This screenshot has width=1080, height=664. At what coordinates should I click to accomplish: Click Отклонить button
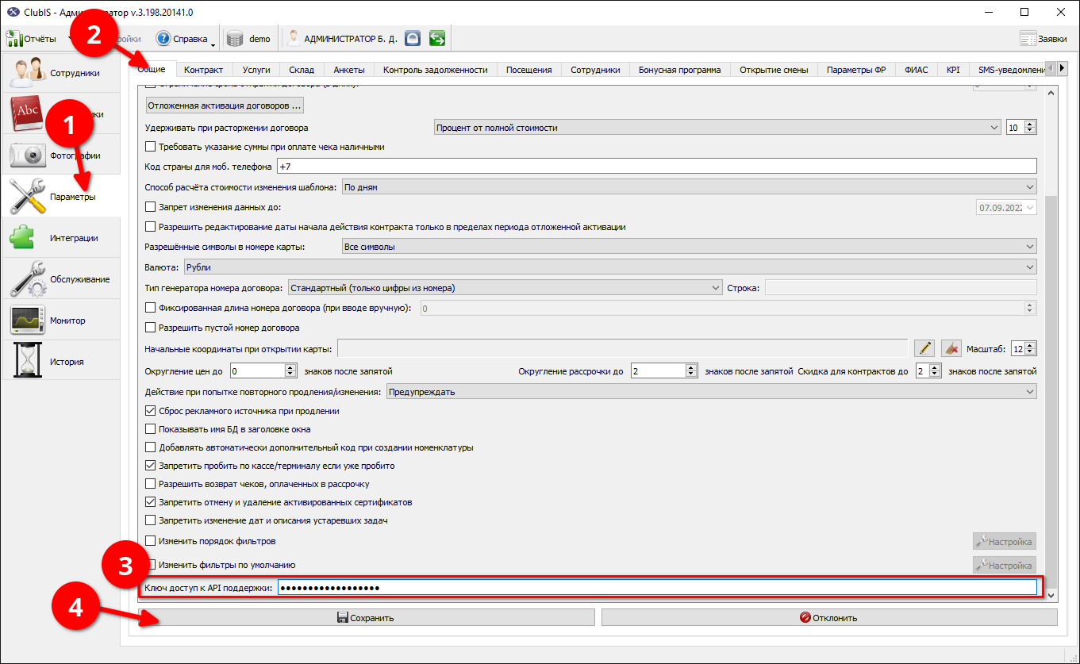pyautogui.click(x=829, y=617)
